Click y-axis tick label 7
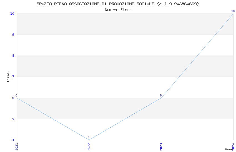The width and height of the screenshot is (236, 152). (13, 77)
